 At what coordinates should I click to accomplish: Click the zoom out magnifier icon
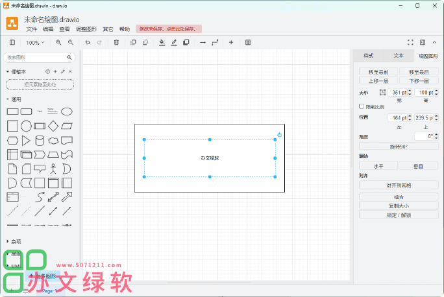(x=71, y=42)
